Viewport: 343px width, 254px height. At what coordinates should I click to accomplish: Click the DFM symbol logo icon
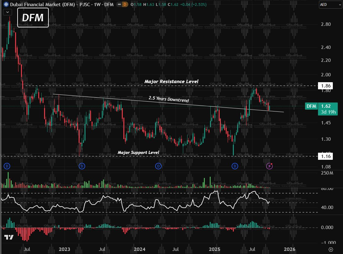pyautogui.click(x=6, y=4)
